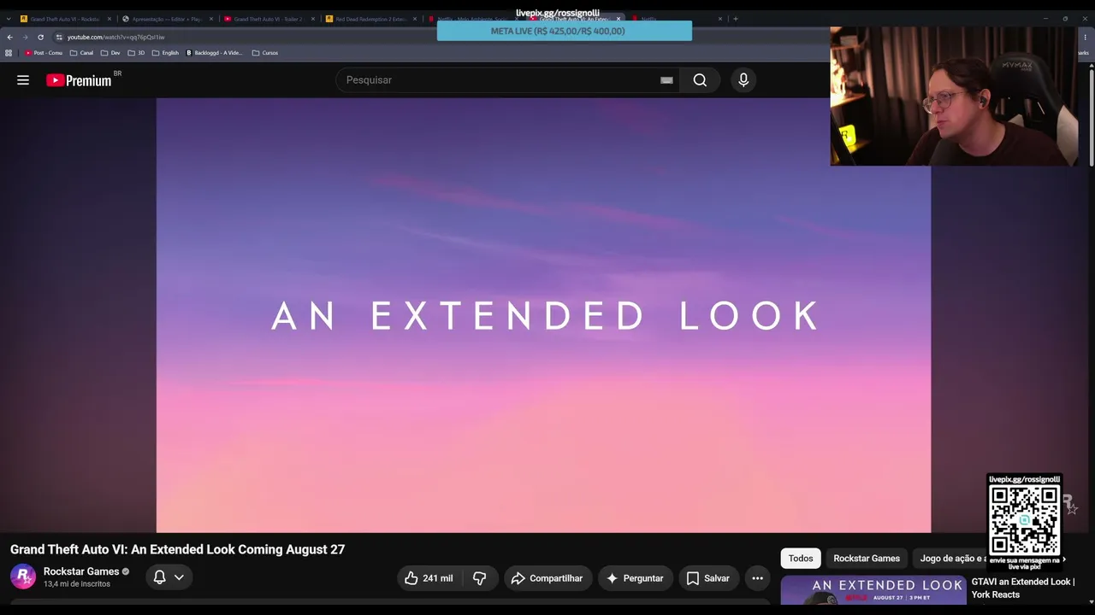The width and height of the screenshot is (1095, 615).
Task: Reload the page with refresh icon
Action: [40, 37]
